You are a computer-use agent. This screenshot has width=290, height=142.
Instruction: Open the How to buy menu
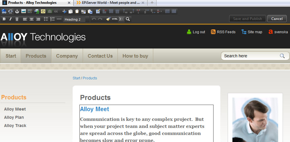(x=135, y=56)
